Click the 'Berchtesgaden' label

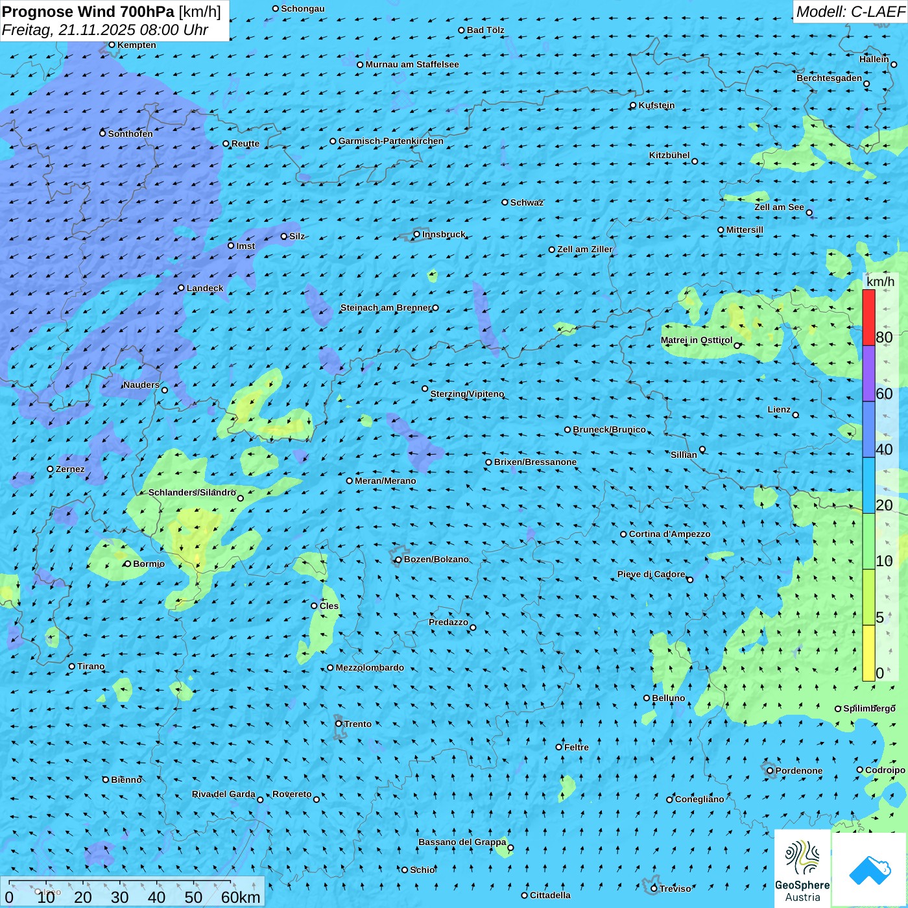coord(830,78)
